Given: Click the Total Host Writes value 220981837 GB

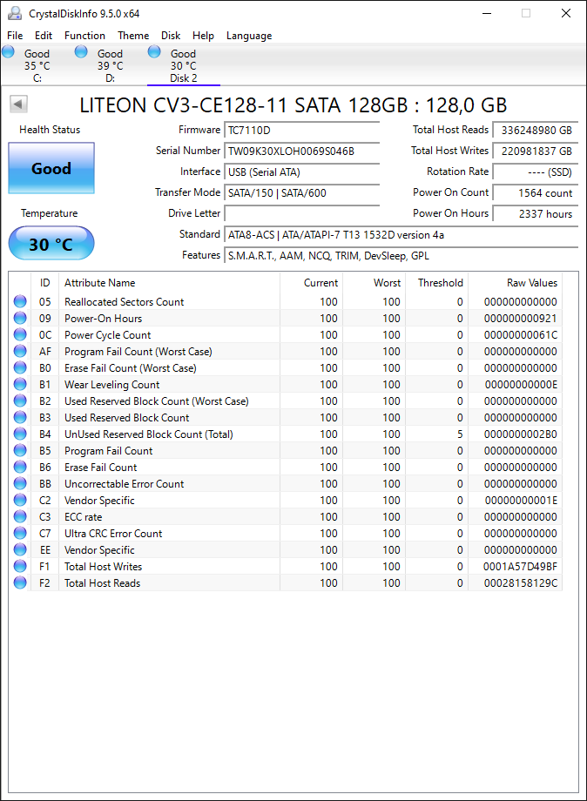Looking at the screenshot, I should [536, 151].
